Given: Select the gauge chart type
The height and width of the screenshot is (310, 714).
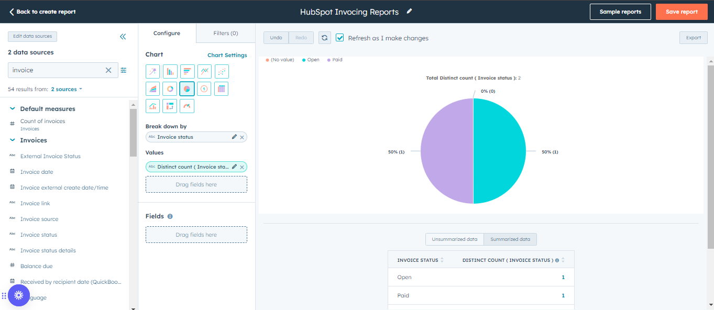Looking at the screenshot, I should pos(187,106).
